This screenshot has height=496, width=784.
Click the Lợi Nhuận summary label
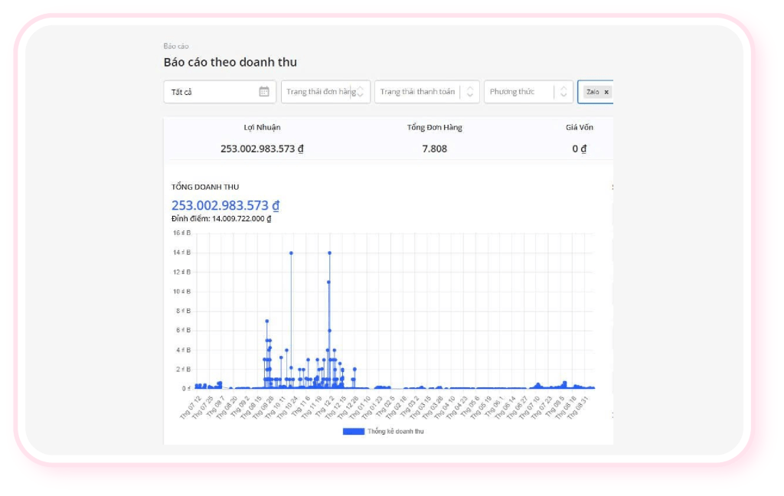point(262,127)
